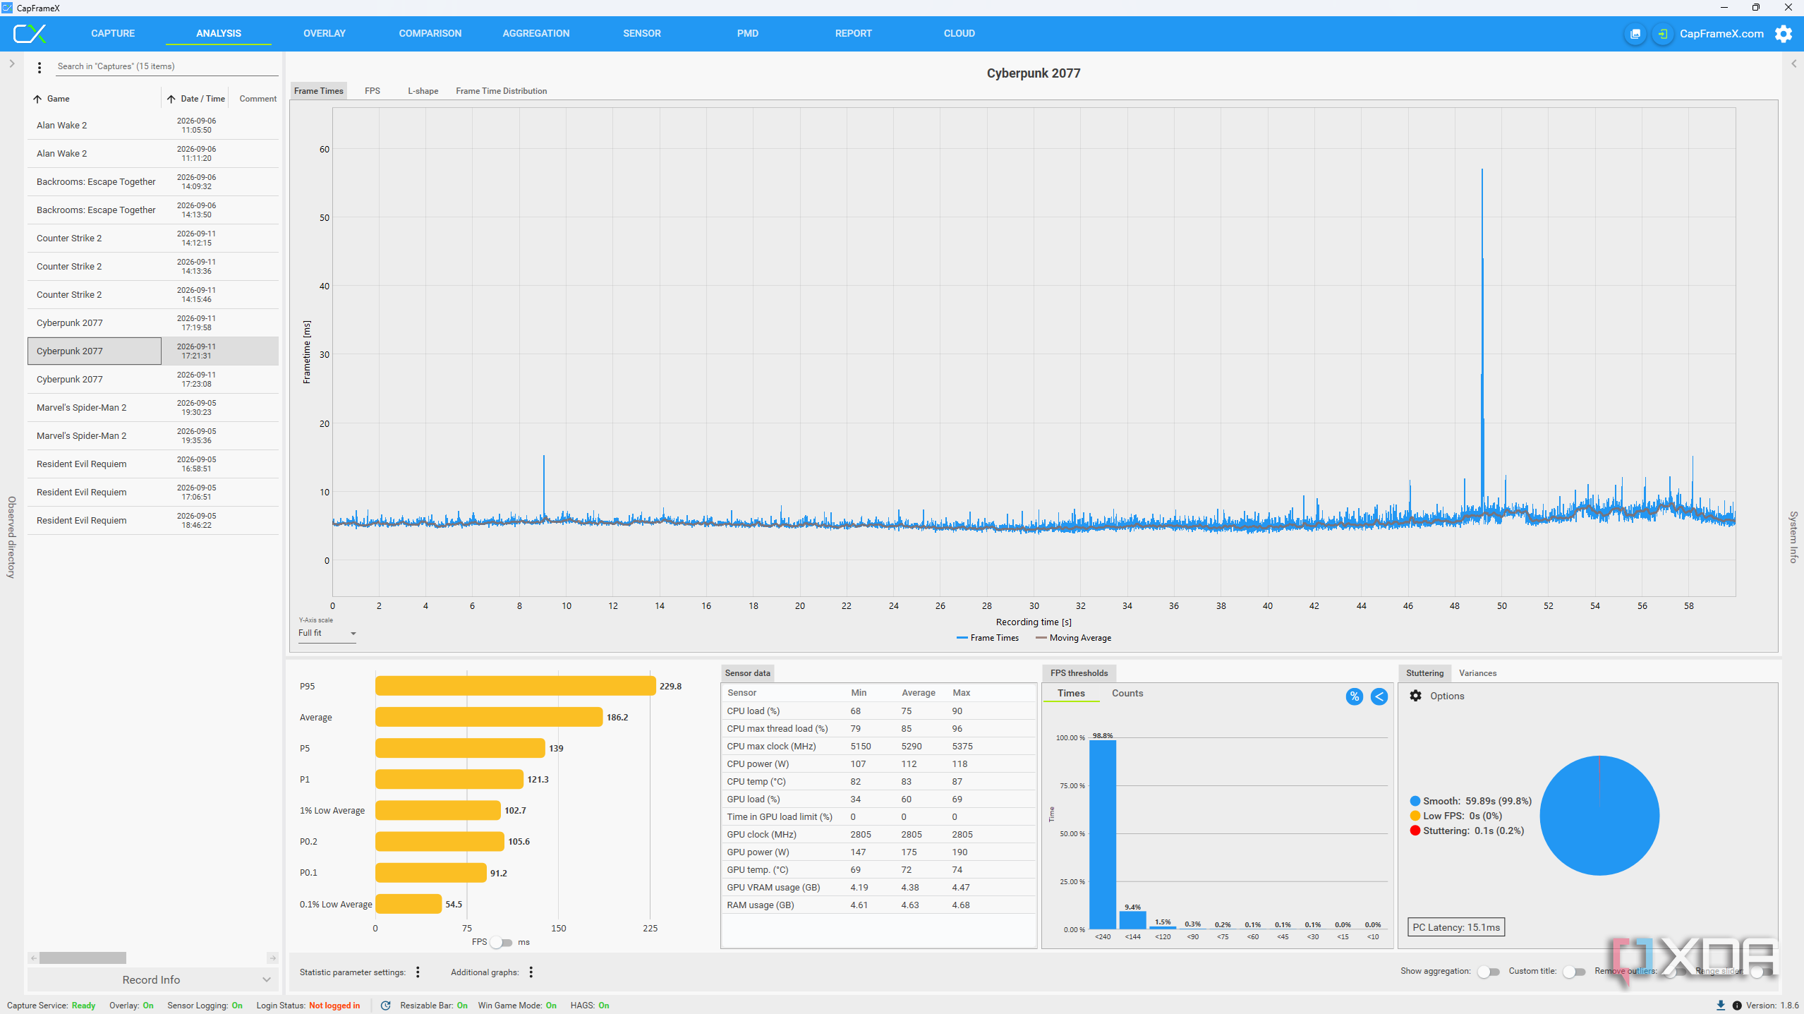The width and height of the screenshot is (1804, 1014).
Task: Click the PC Latency: 15.1ms box
Action: coord(1456,927)
